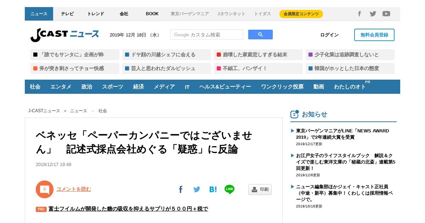
Task: Click the blue search magnifier button
Action: pos(260,35)
